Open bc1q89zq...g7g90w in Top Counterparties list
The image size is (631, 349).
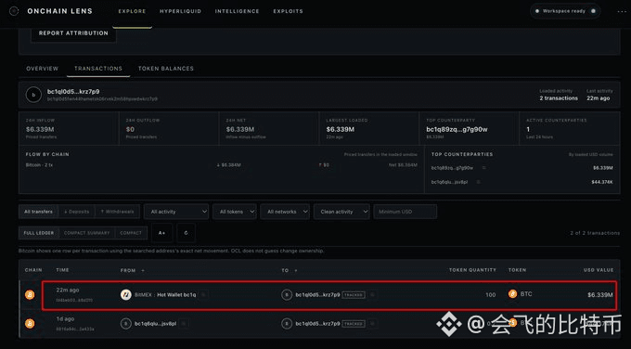(452, 167)
